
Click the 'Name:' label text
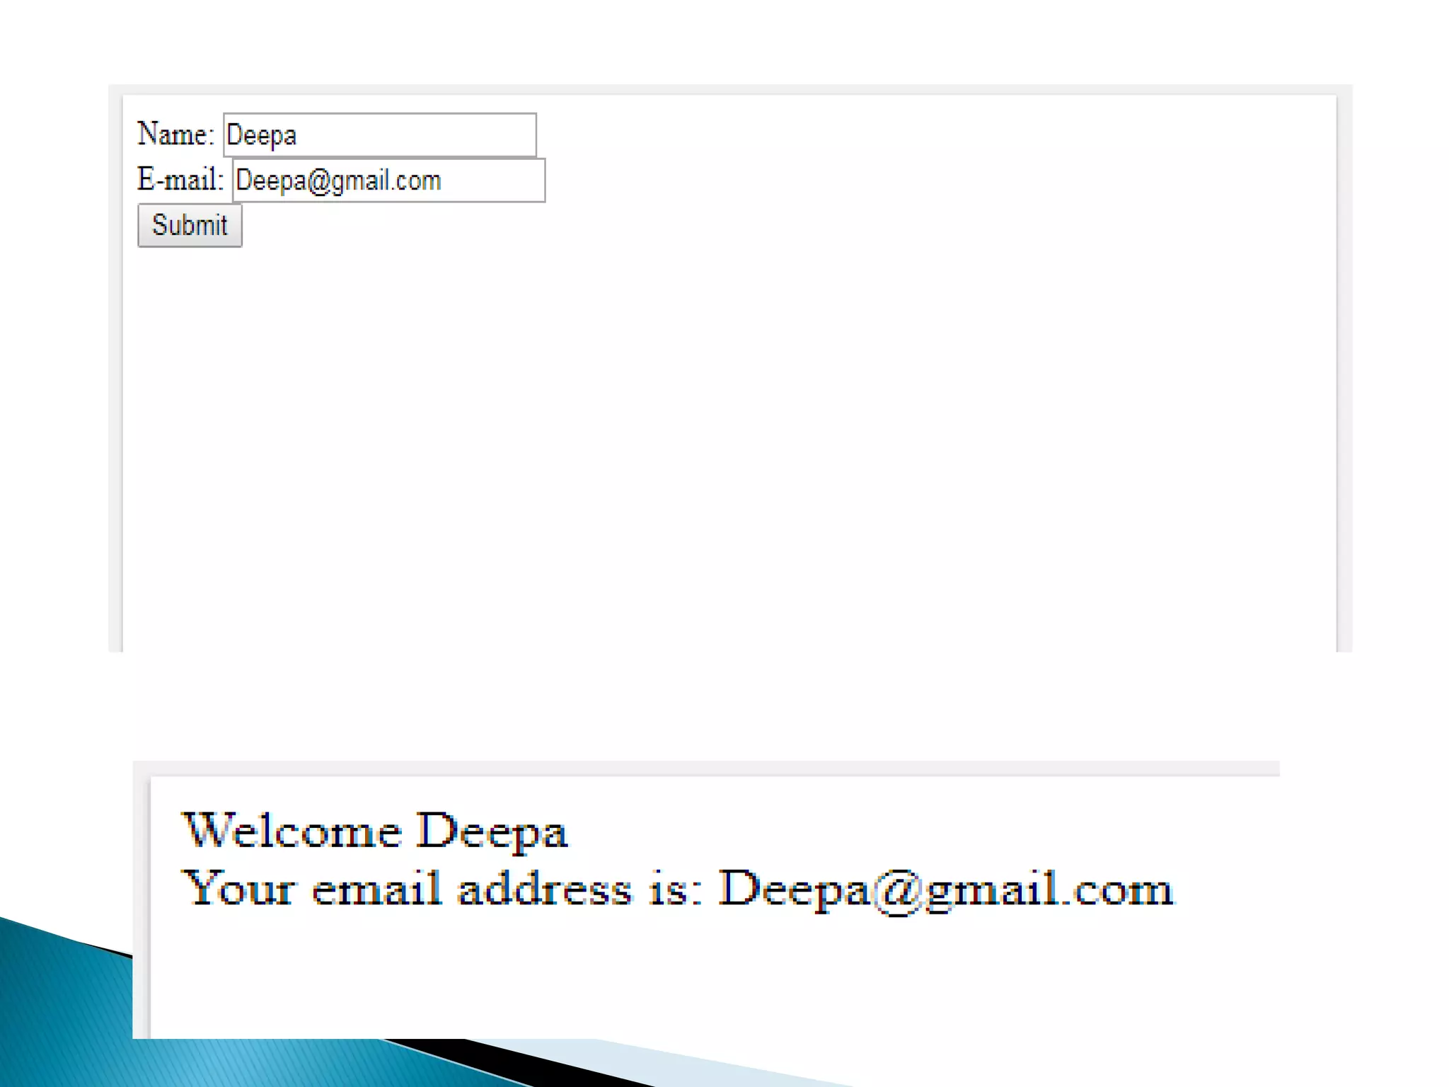click(x=175, y=134)
